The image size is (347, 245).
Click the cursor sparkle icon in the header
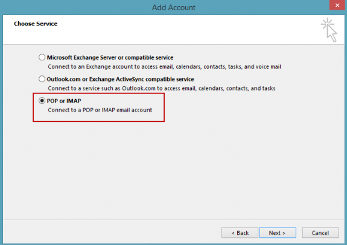click(x=329, y=30)
